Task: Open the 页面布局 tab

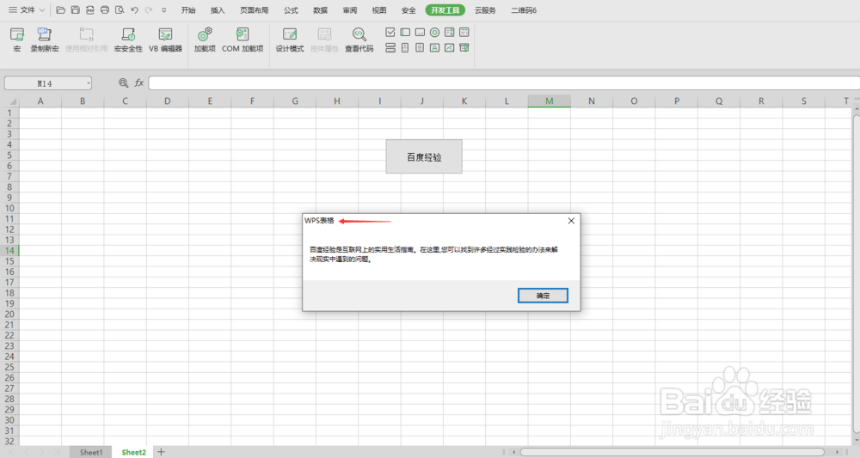Action: pos(254,9)
